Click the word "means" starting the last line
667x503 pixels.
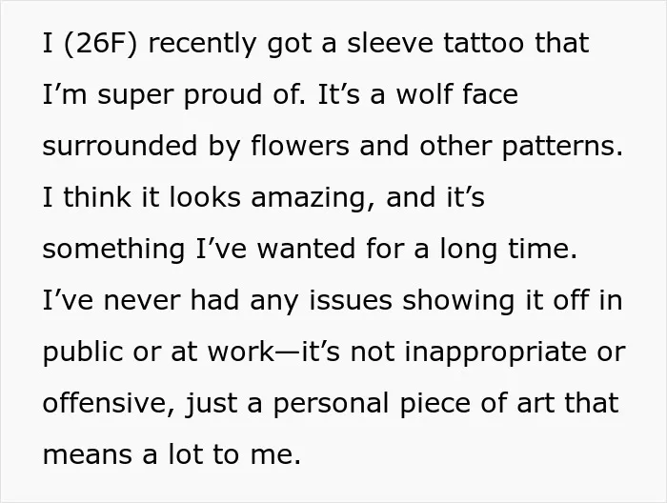pyautogui.click(x=88, y=454)
